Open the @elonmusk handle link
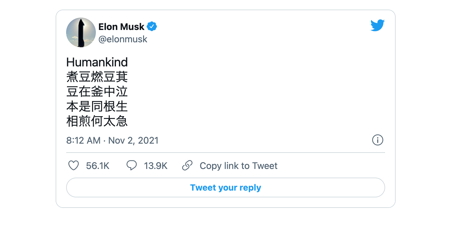This screenshot has height=240, width=459. click(x=123, y=39)
